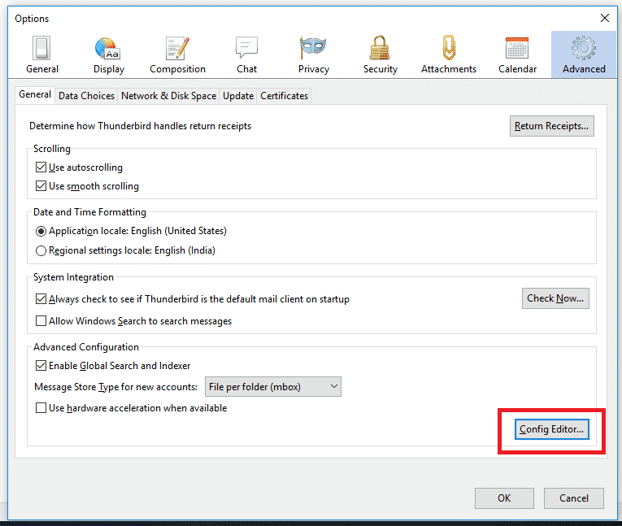
Task: Cancel the Options dialog
Action: tap(573, 498)
